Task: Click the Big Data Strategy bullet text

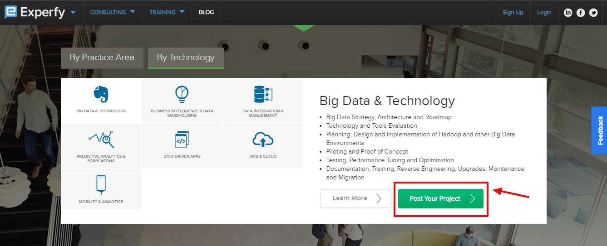Action: coord(389,117)
